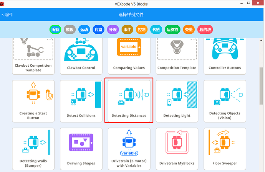The height and width of the screenshot is (172, 265).
Task: Select the 事件 category filter
Action: [x=127, y=29]
